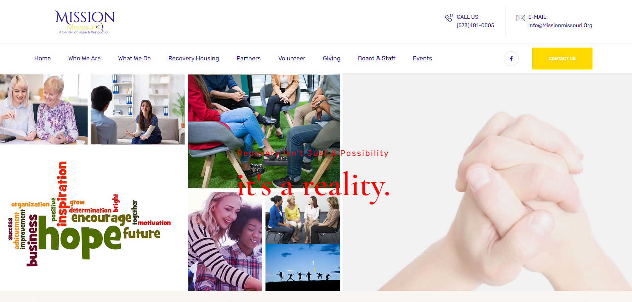Call the number (573)481-0505
The height and width of the screenshot is (302, 632).
pos(475,25)
